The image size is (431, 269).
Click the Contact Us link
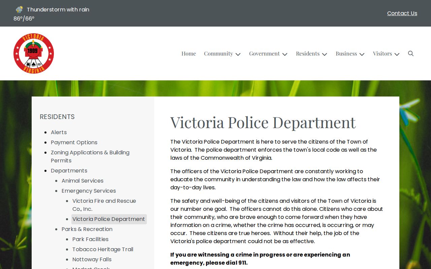(x=402, y=13)
